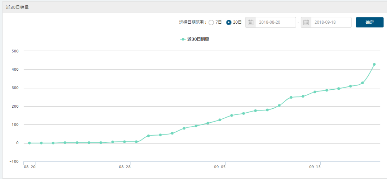Screen dimensions: 387x179
Task: Open calendar icon for end date 2018-09-18
Action: click(306, 22)
